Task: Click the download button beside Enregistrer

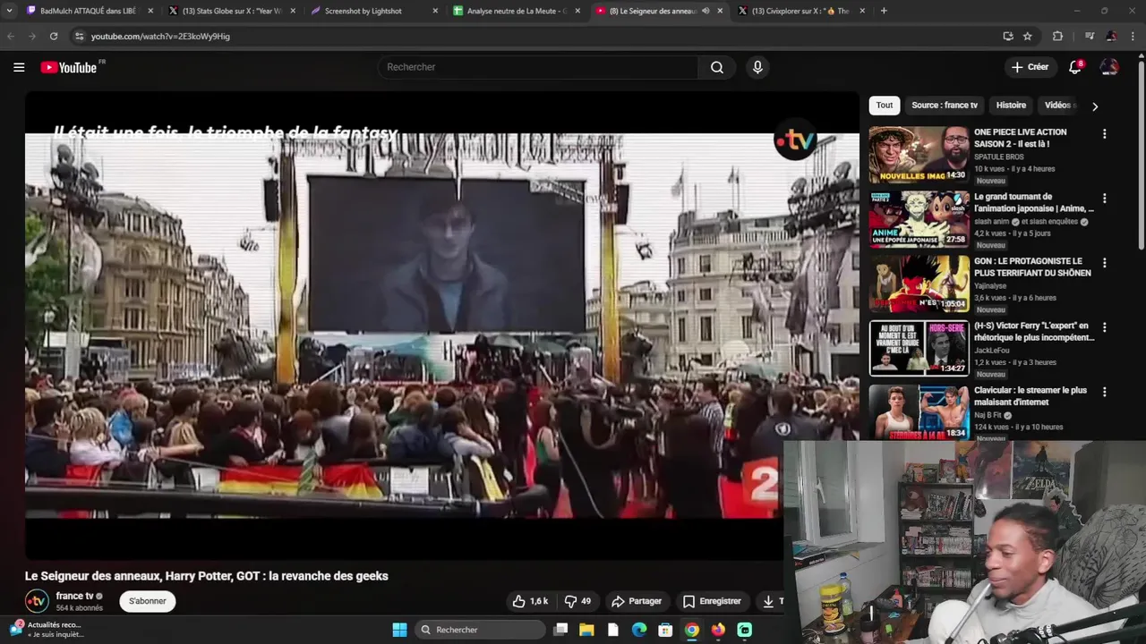Action: [770, 601]
